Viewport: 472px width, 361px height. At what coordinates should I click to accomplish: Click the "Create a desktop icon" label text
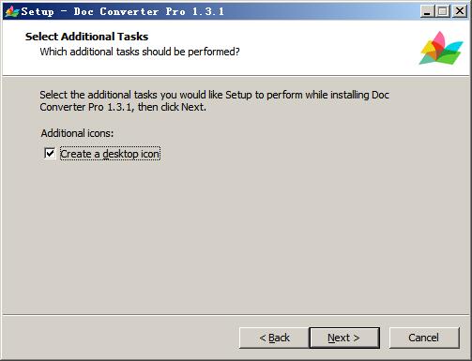pyautogui.click(x=110, y=154)
